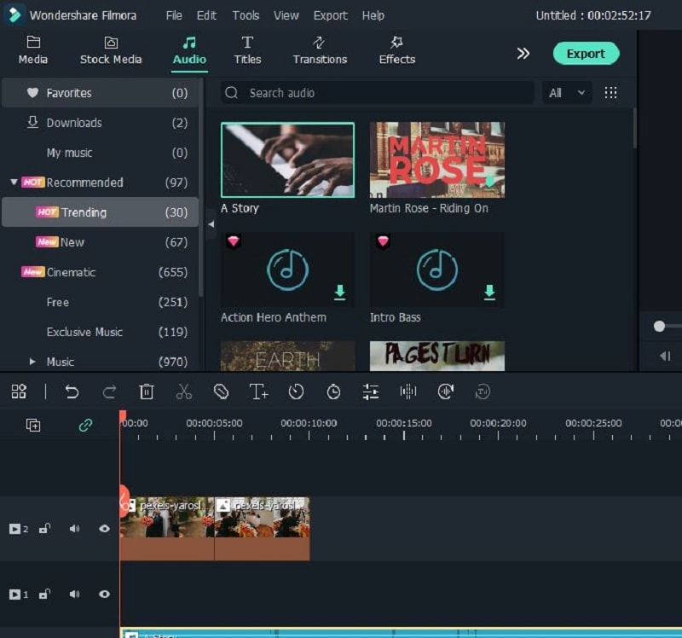The height and width of the screenshot is (638, 682).
Task: Toggle lock on video track 2
Action: pyautogui.click(x=45, y=528)
